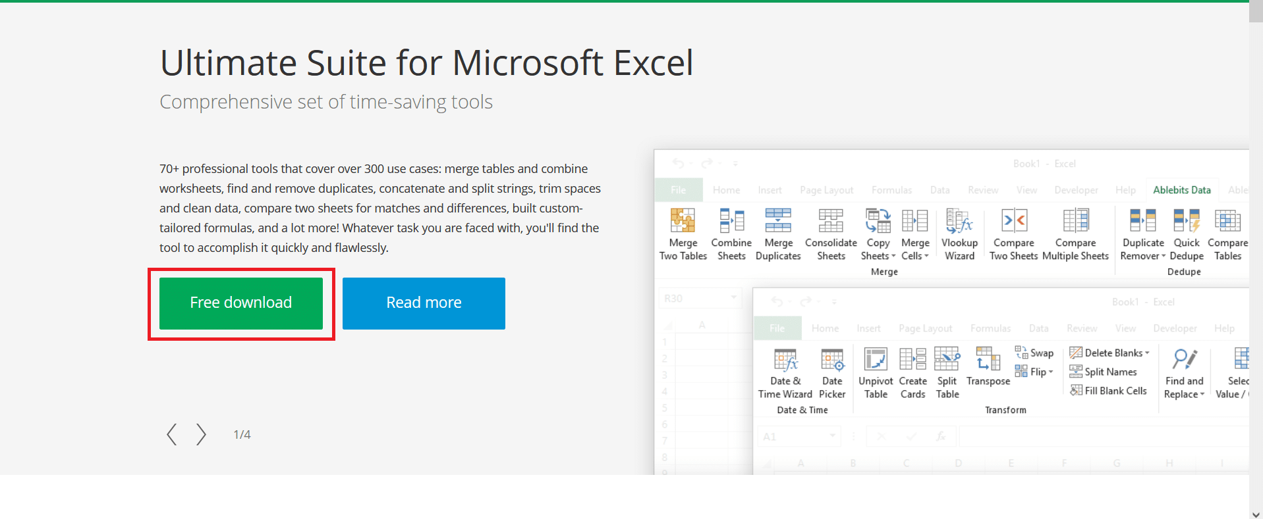Expand the Duplicate Remover dropdown
Image resolution: width=1263 pixels, height=519 pixels.
[x=1143, y=235]
